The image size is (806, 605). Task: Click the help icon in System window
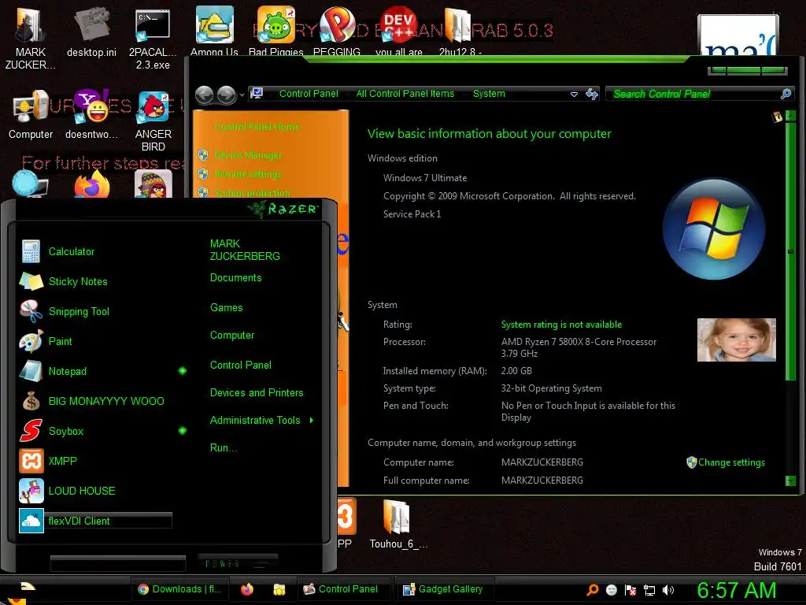pos(777,117)
